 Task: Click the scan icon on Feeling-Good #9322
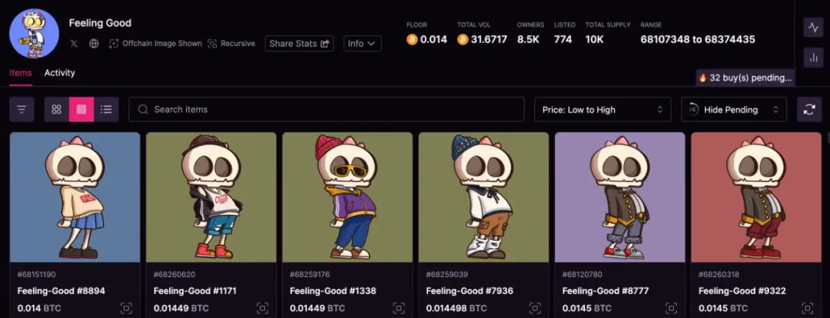(807, 309)
